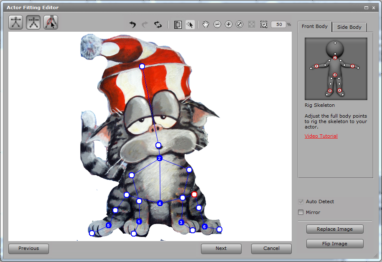Zoom out with the minus magnifier
The height and width of the screenshot is (262, 382).
tap(217, 24)
